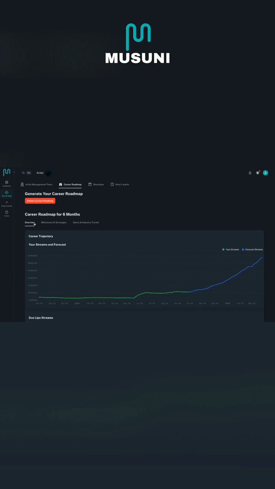275x489 pixels.
Task: Switch to the Artist Management Team tab
Action: coord(36,185)
